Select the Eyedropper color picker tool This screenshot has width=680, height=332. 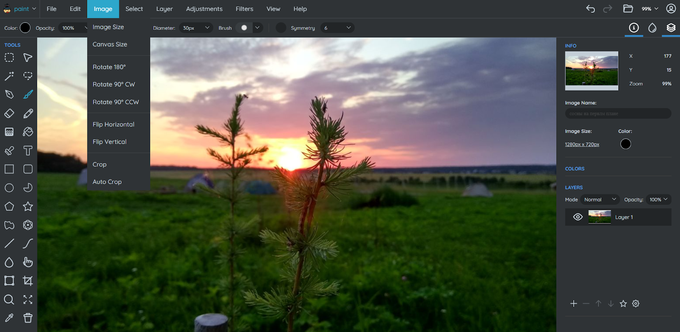coord(9,318)
